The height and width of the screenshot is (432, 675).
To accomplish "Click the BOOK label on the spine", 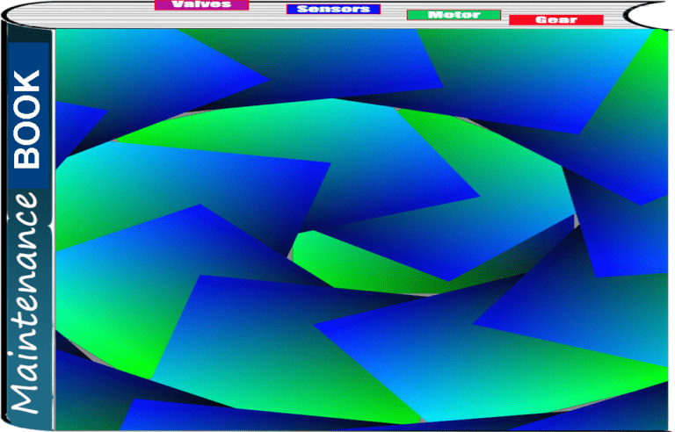I will (x=27, y=119).
